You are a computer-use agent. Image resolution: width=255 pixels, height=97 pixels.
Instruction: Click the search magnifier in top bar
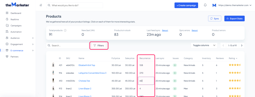49,5
